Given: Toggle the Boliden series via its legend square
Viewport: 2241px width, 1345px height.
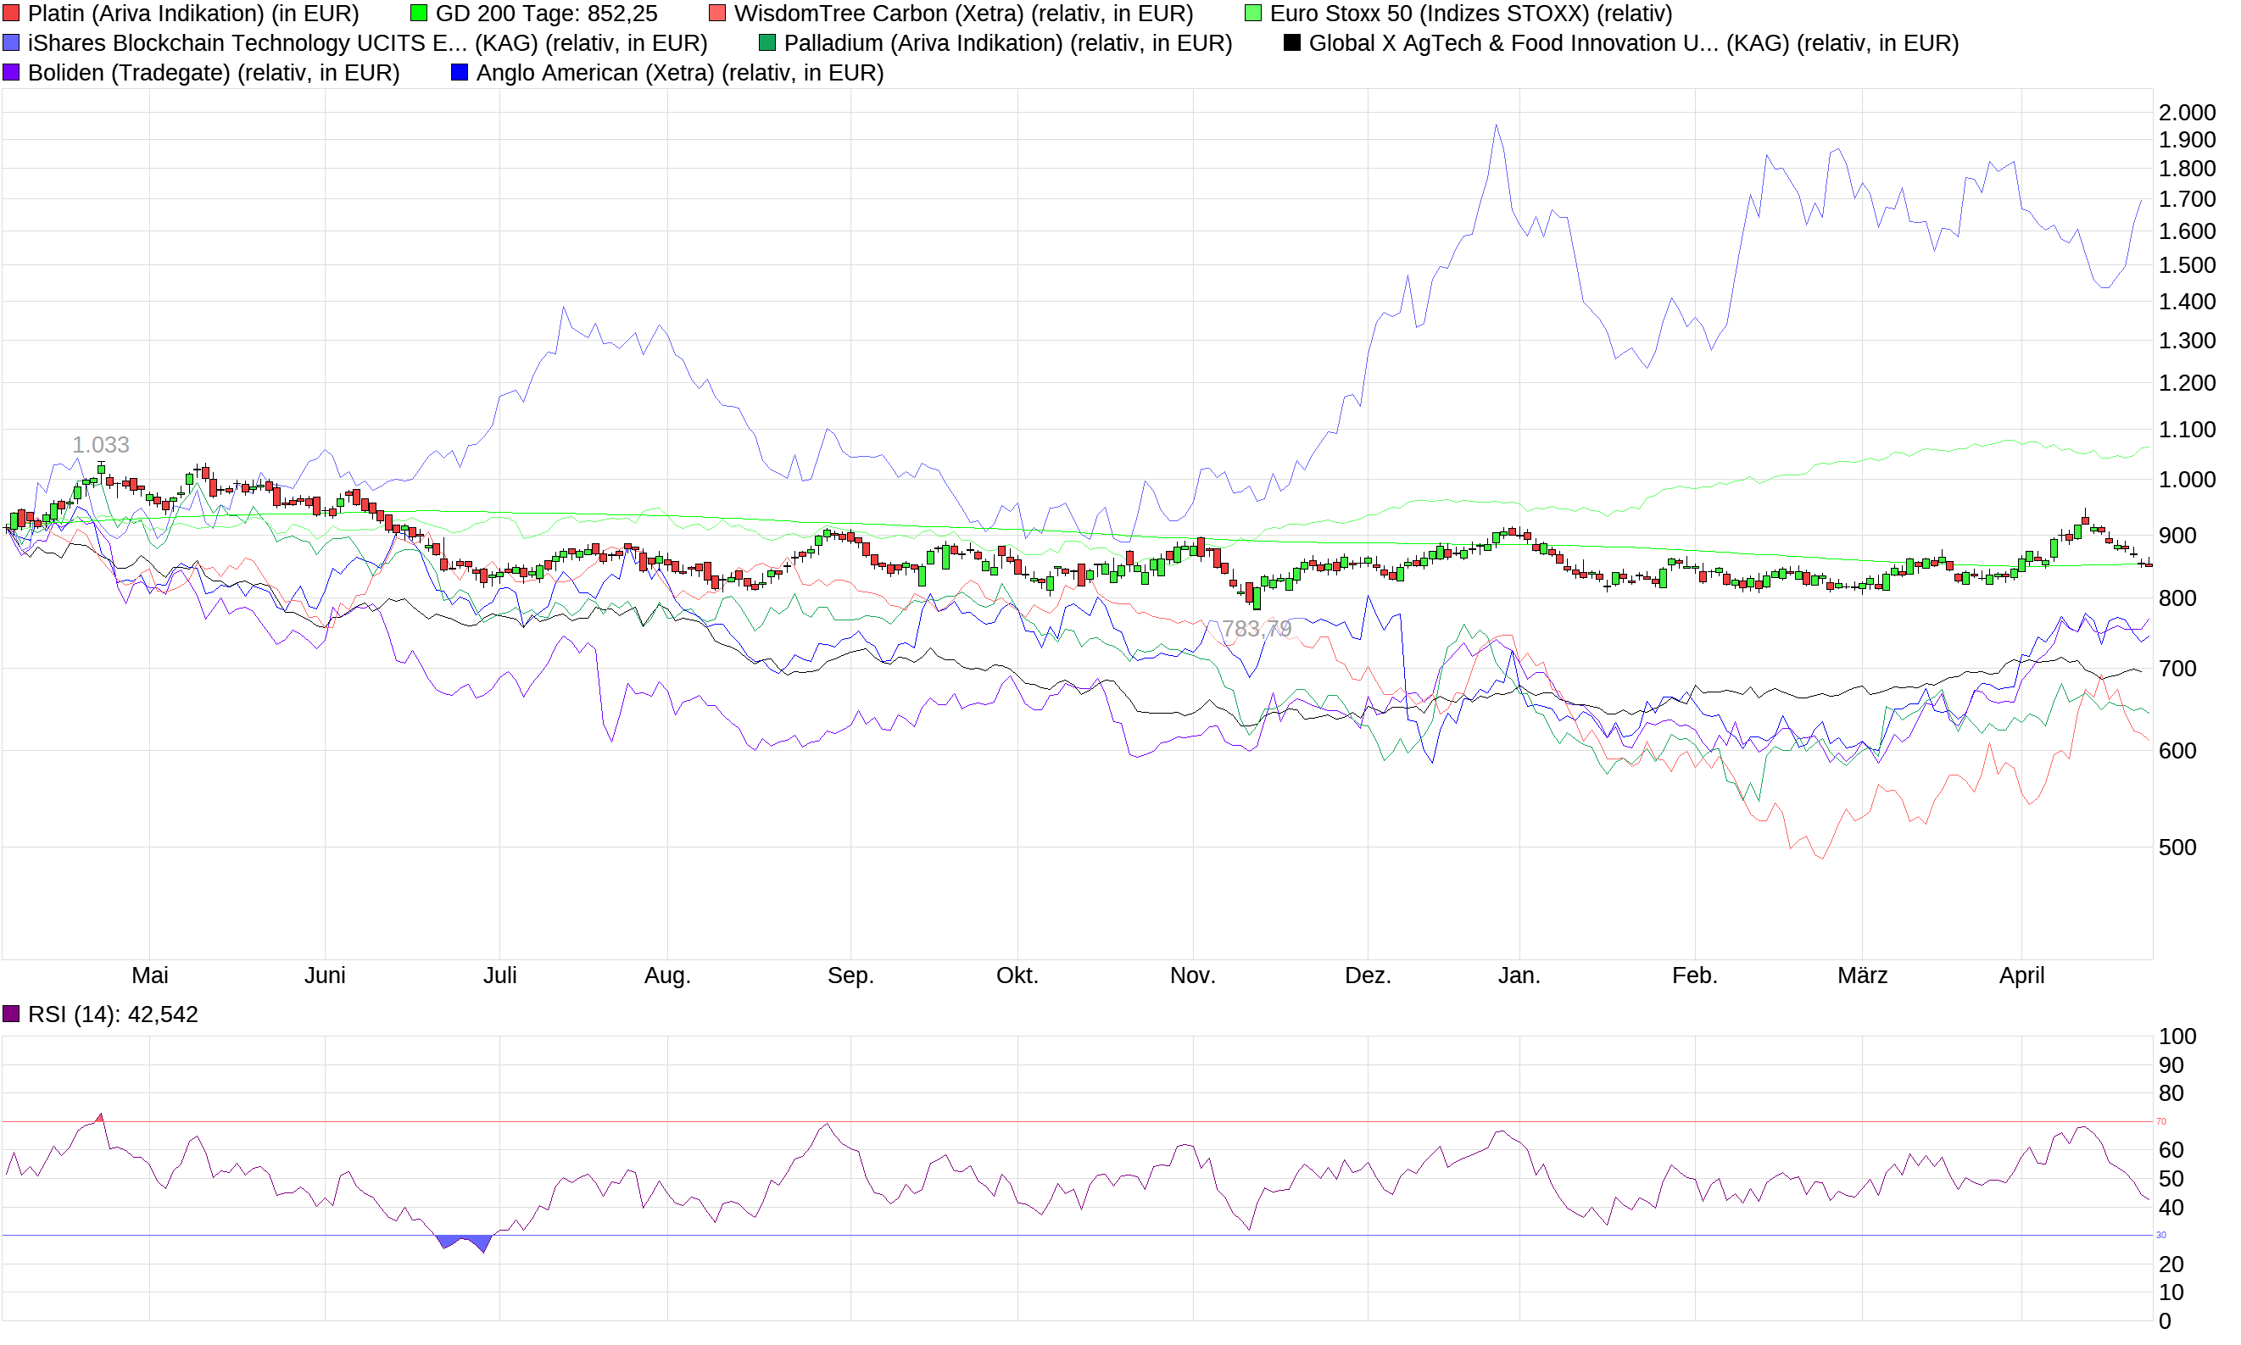Looking at the screenshot, I should click(x=11, y=73).
